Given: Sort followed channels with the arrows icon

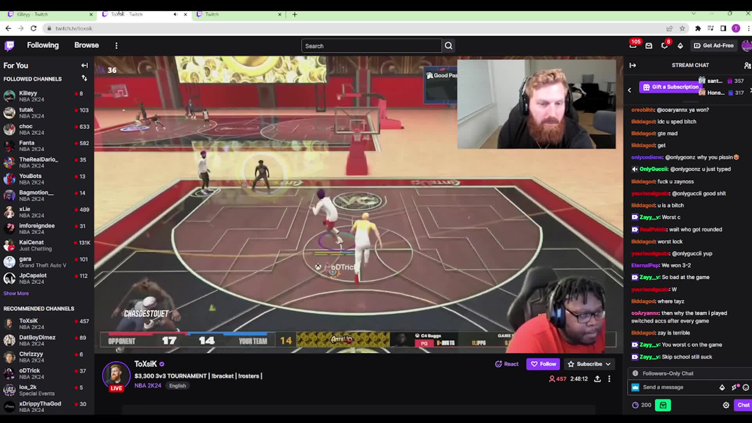Looking at the screenshot, I should point(84,78).
